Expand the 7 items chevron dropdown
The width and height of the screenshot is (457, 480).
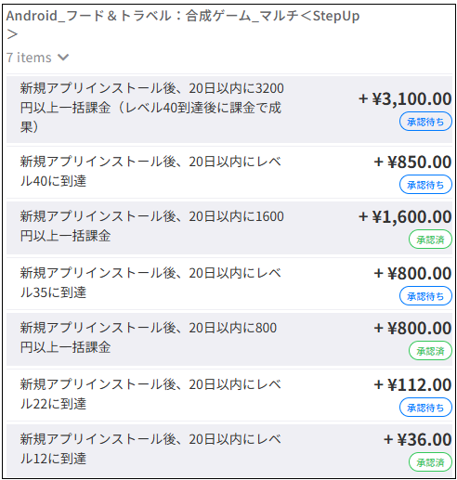[x=63, y=58]
